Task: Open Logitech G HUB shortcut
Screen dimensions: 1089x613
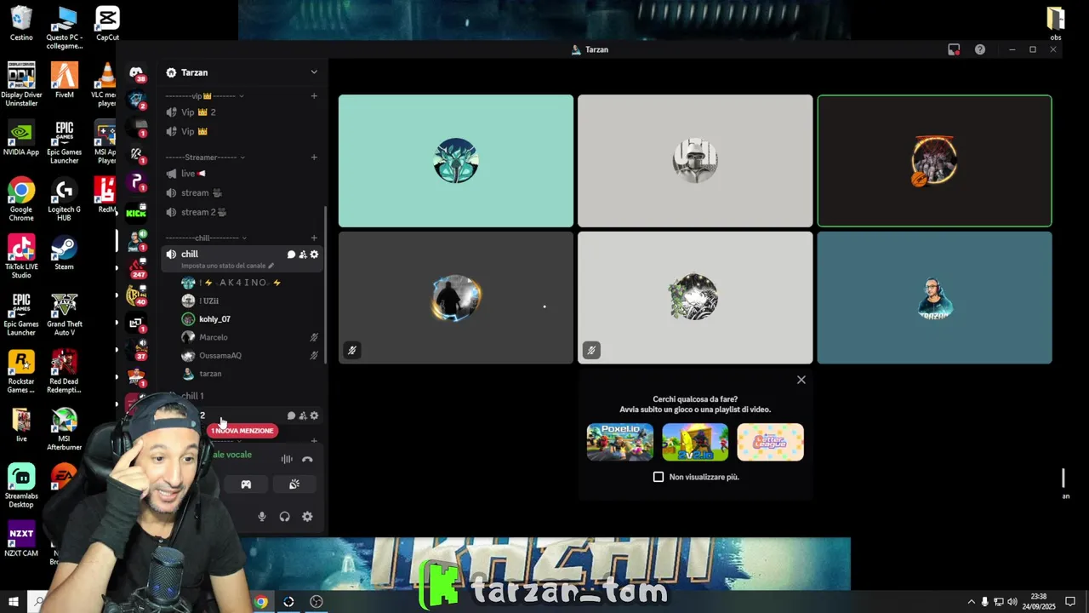Action: point(64,200)
